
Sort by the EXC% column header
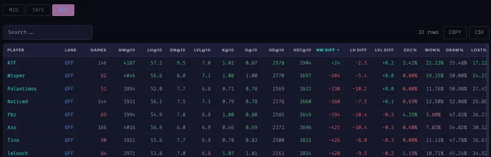coord(410,50)
